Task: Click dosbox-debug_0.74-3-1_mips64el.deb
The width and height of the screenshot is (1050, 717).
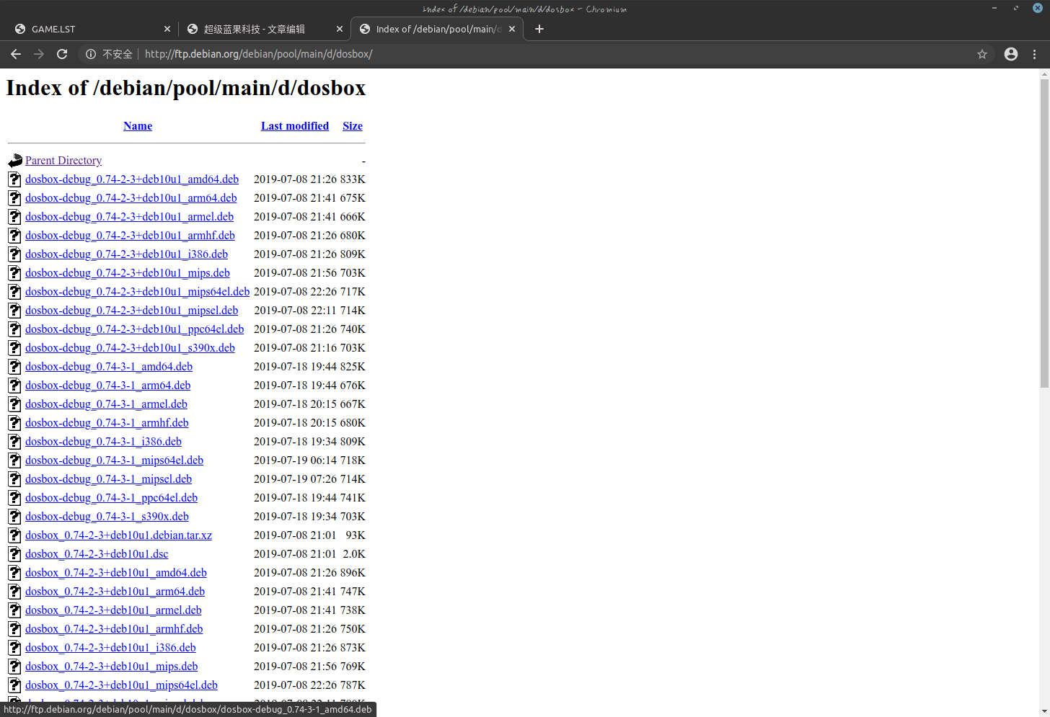Action: point(114,460)
